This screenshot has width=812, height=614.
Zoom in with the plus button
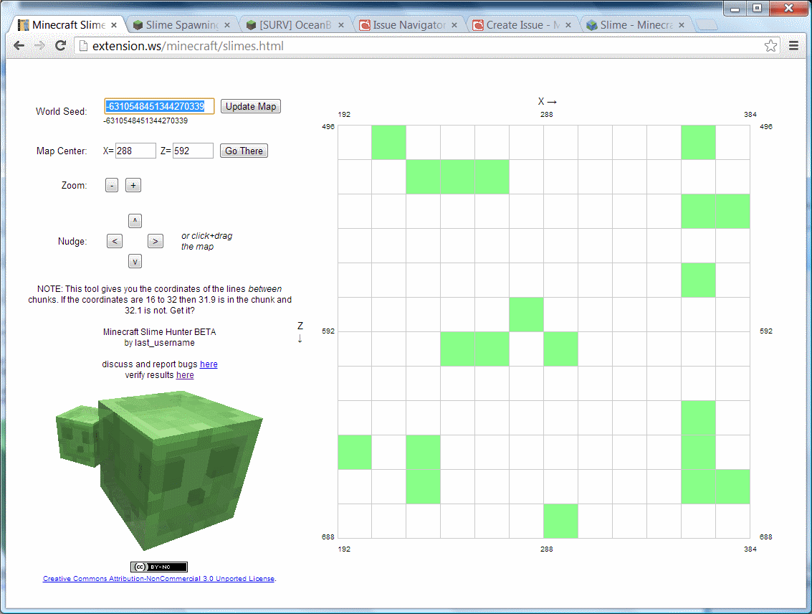point(133,185)
